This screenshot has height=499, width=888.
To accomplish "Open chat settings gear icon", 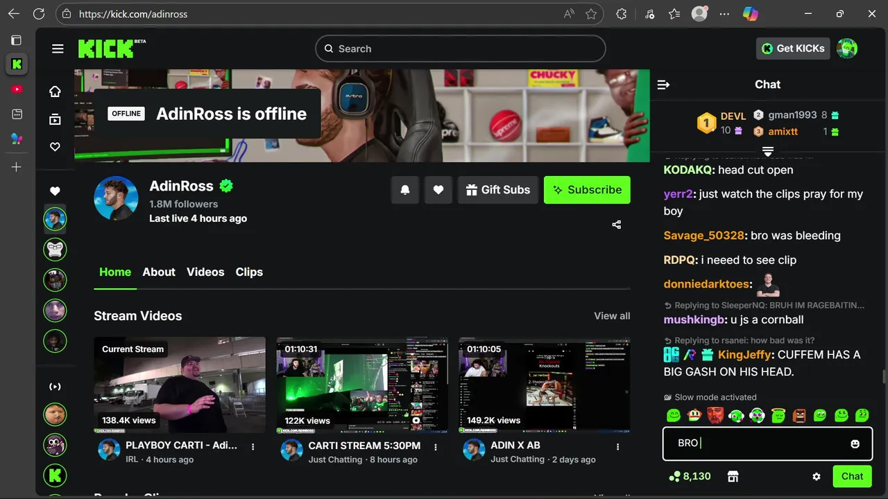I will (817, 477).
